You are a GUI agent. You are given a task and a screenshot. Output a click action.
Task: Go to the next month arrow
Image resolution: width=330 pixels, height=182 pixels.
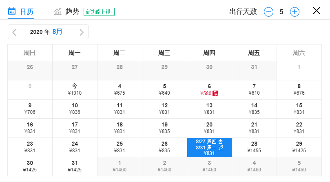coord(82,32)
